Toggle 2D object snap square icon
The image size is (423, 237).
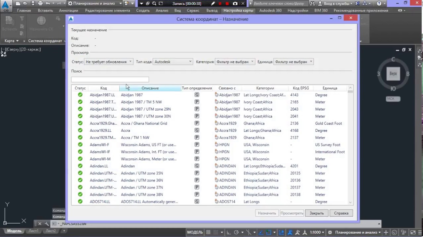269,232
